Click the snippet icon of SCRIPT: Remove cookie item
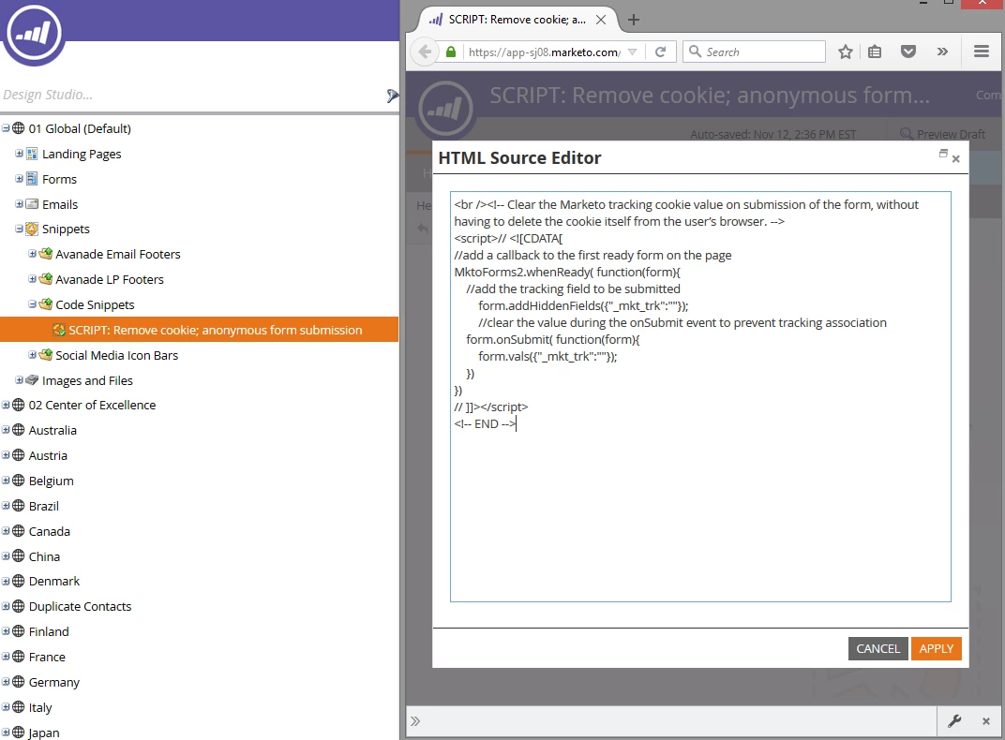Image resolution: width=1005 pixels, height=740 pixels. [59, 330]
